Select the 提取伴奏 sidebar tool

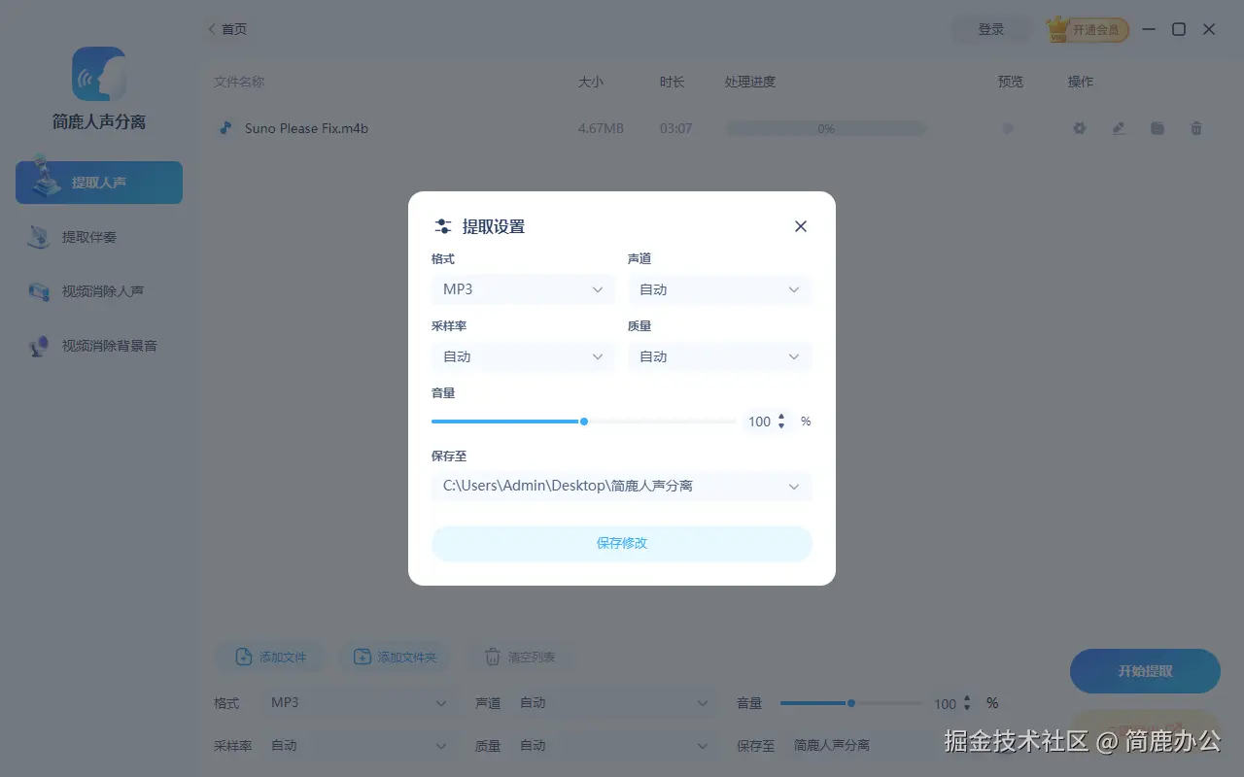[x=98, y=236]
